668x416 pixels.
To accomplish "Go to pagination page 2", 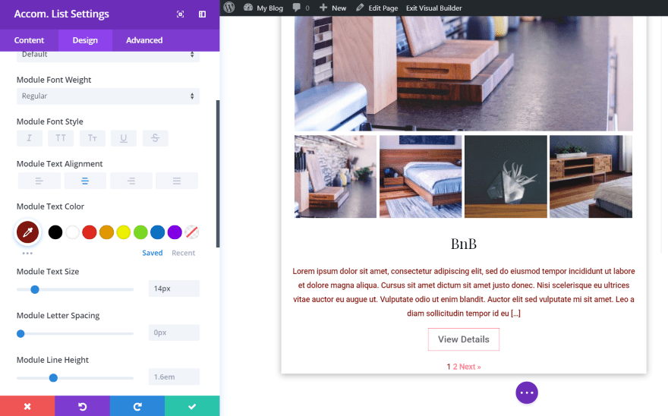I will click(x=455, y=367).
